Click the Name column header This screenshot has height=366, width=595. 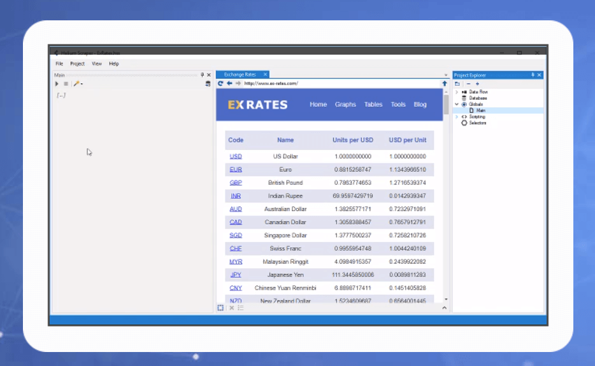[285, 140]
